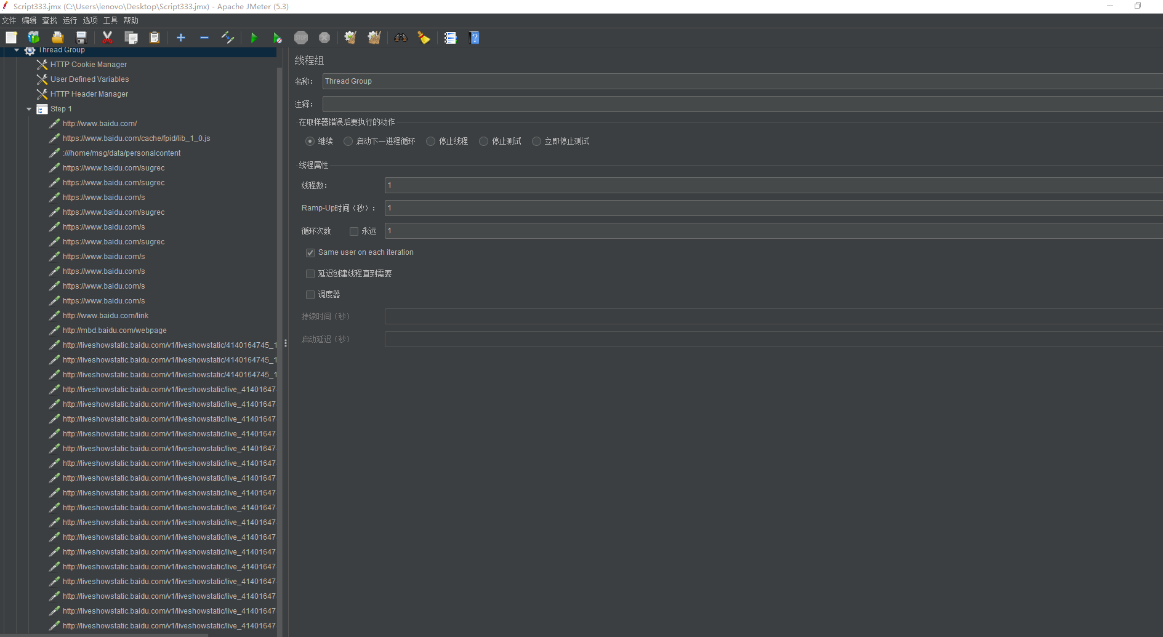Viewport: 1163px width, 637px height.
Task: Click the Stop test icon
Action: [301, 38]
